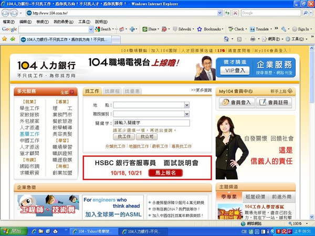Open Windows Start button

point(14,231)
